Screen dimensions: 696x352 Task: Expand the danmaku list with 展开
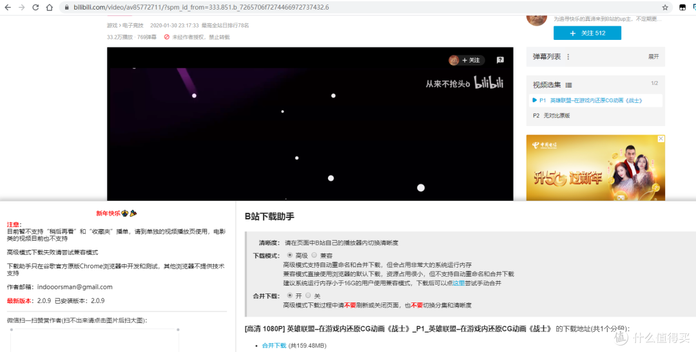[x=653, y=57]
